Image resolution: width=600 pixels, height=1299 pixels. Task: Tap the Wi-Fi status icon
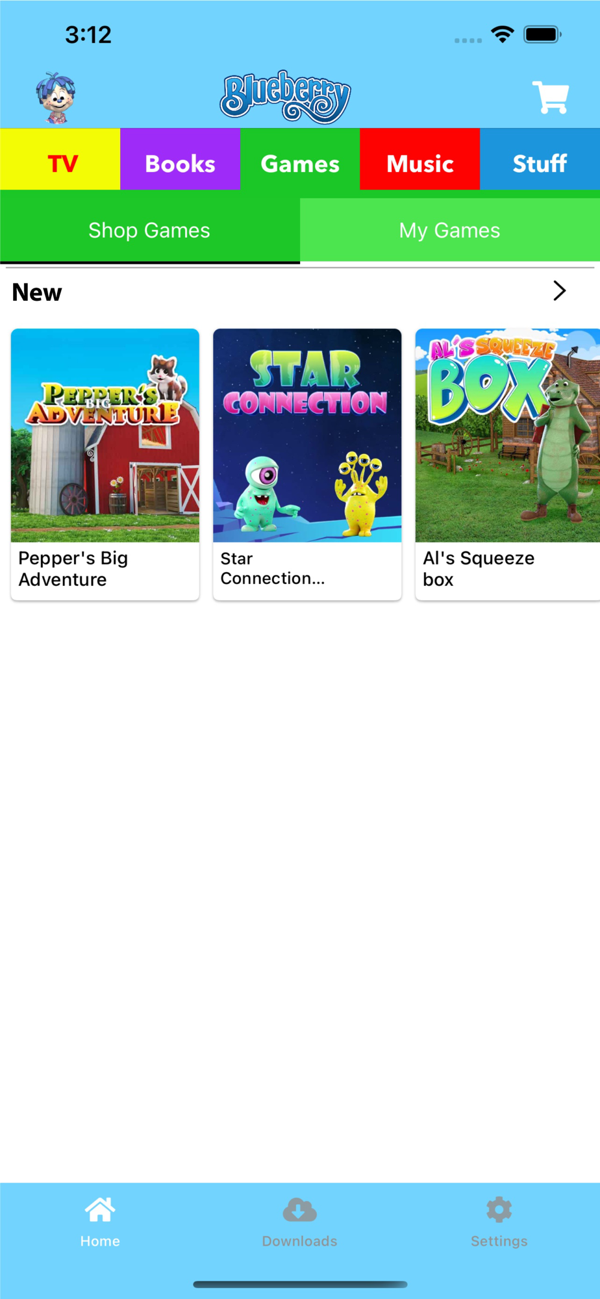503,34
